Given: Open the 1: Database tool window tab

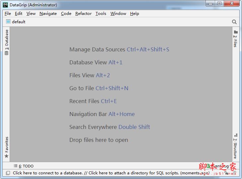Looking at the screenshot, I should [7, 40].
